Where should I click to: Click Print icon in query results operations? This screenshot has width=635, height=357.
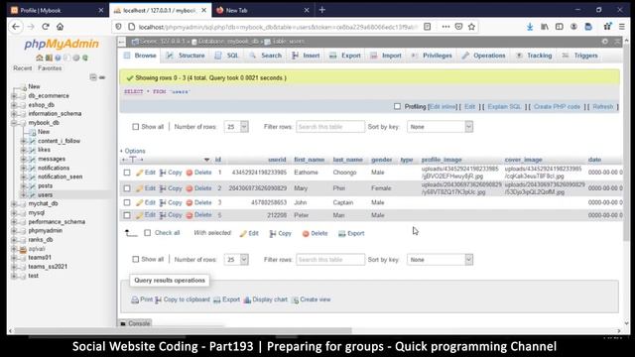[x=135, y=299]
